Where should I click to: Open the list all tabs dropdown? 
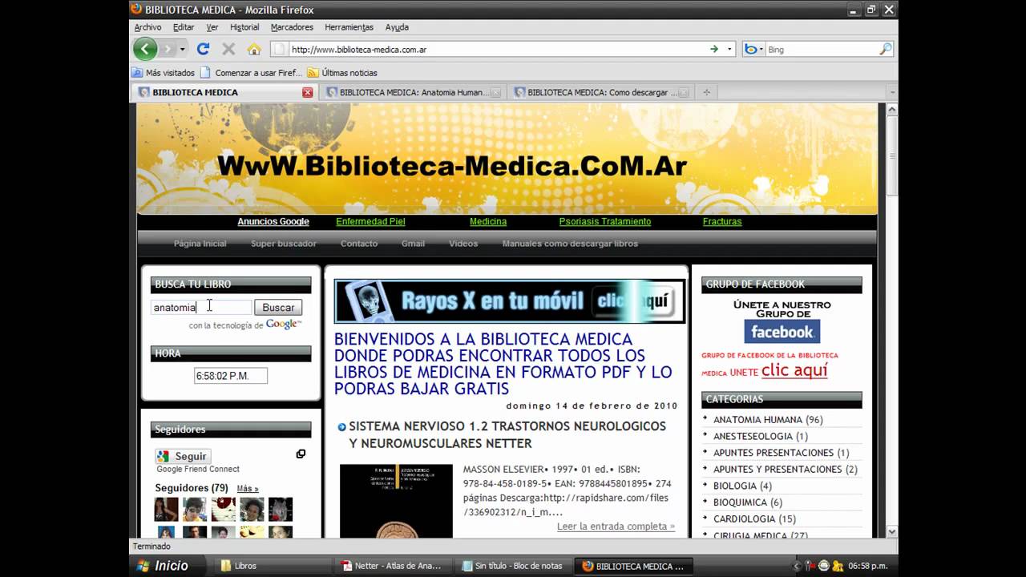[891, 92]
